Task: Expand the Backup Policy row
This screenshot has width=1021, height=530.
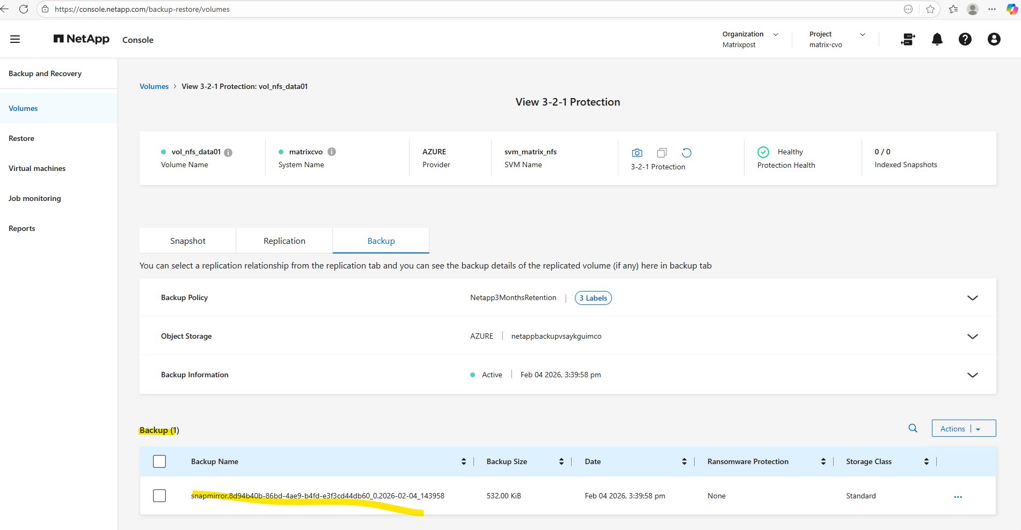Action: [972, 298]
